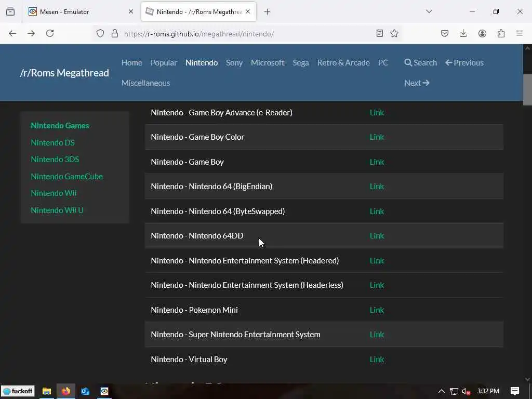The height and width of the screenshot is (399, 532).
Task: Open the Home nav item
Action: point(131,63)
